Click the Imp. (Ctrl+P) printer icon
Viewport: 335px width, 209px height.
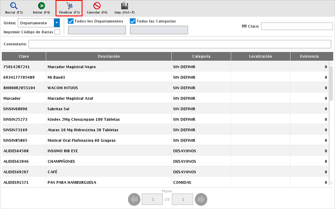pos(124,6)
